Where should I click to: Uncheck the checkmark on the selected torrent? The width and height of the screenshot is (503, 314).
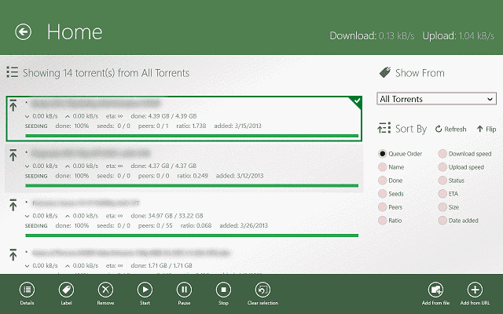click(x=357, y=101)
